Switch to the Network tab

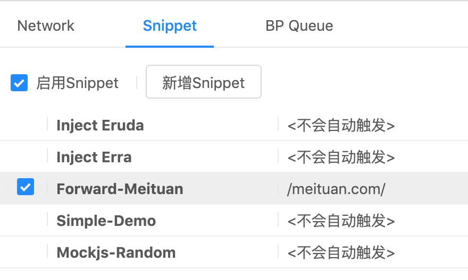coord(46,26)
